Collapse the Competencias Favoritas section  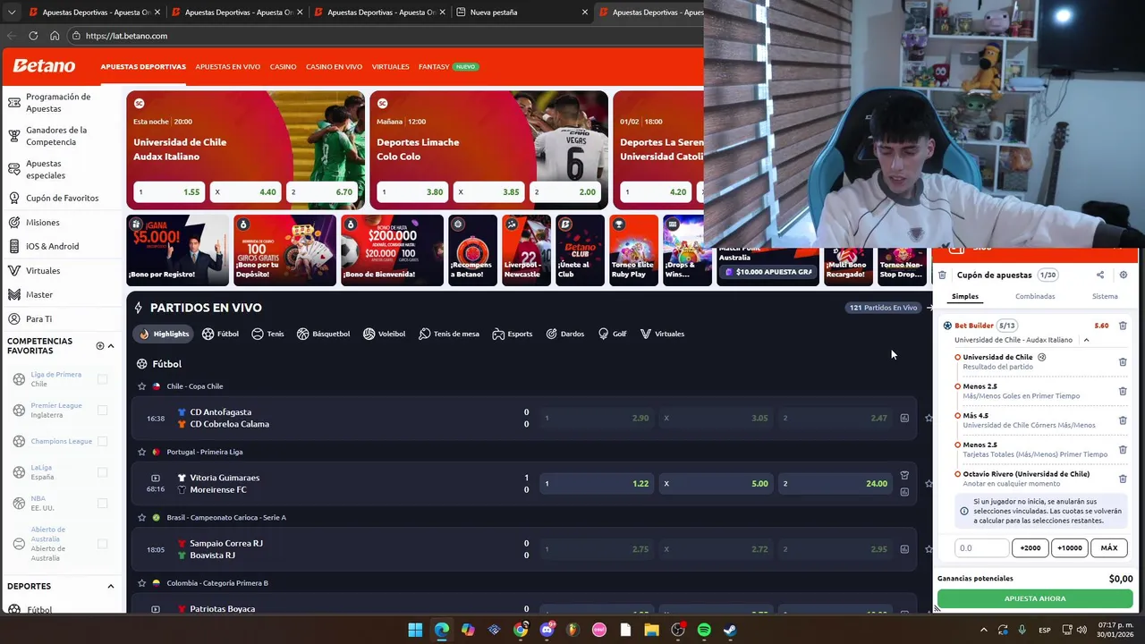click(111, 346)
